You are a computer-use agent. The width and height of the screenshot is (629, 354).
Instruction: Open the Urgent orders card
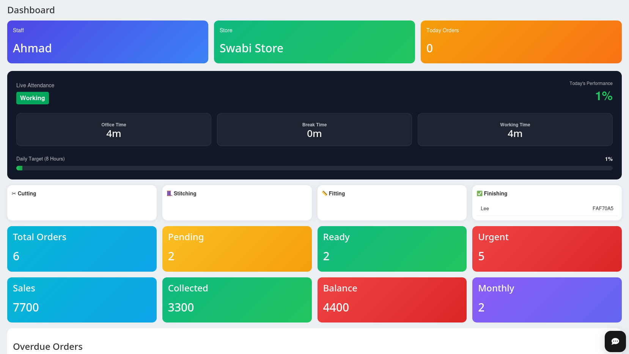[x=547, y=249]
